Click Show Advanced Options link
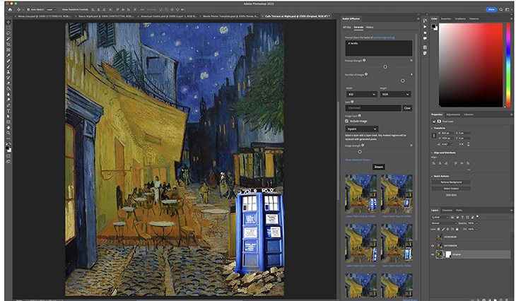Screen dimensions: 516x301 pyautogui.click(x=358, y=160)
